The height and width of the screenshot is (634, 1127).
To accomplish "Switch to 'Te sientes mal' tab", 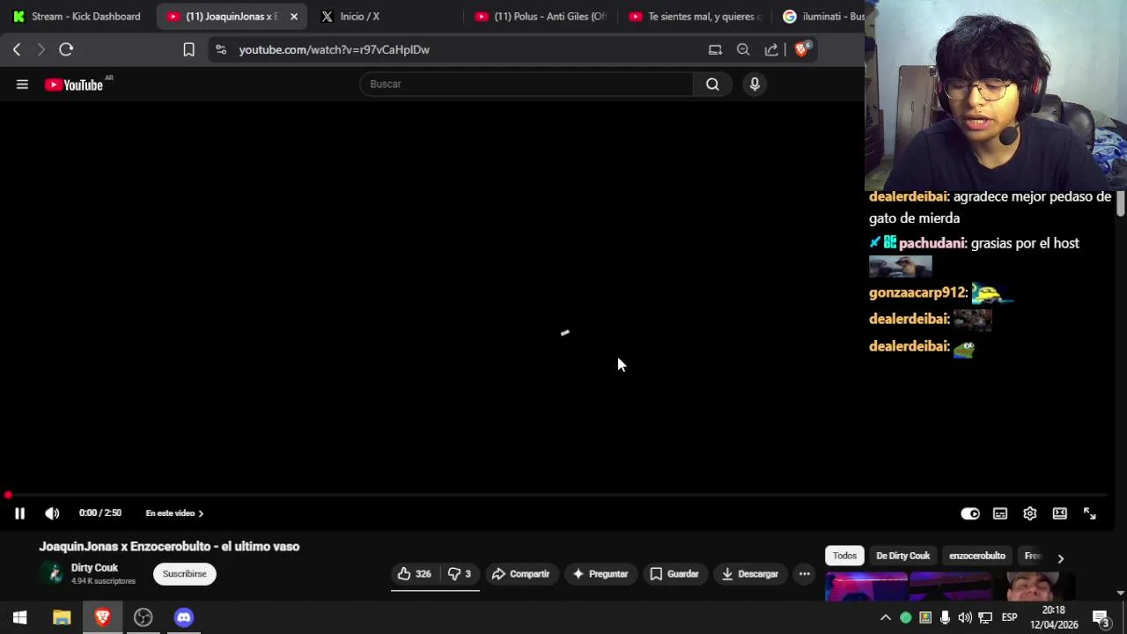I will click(x=696, y=16).
